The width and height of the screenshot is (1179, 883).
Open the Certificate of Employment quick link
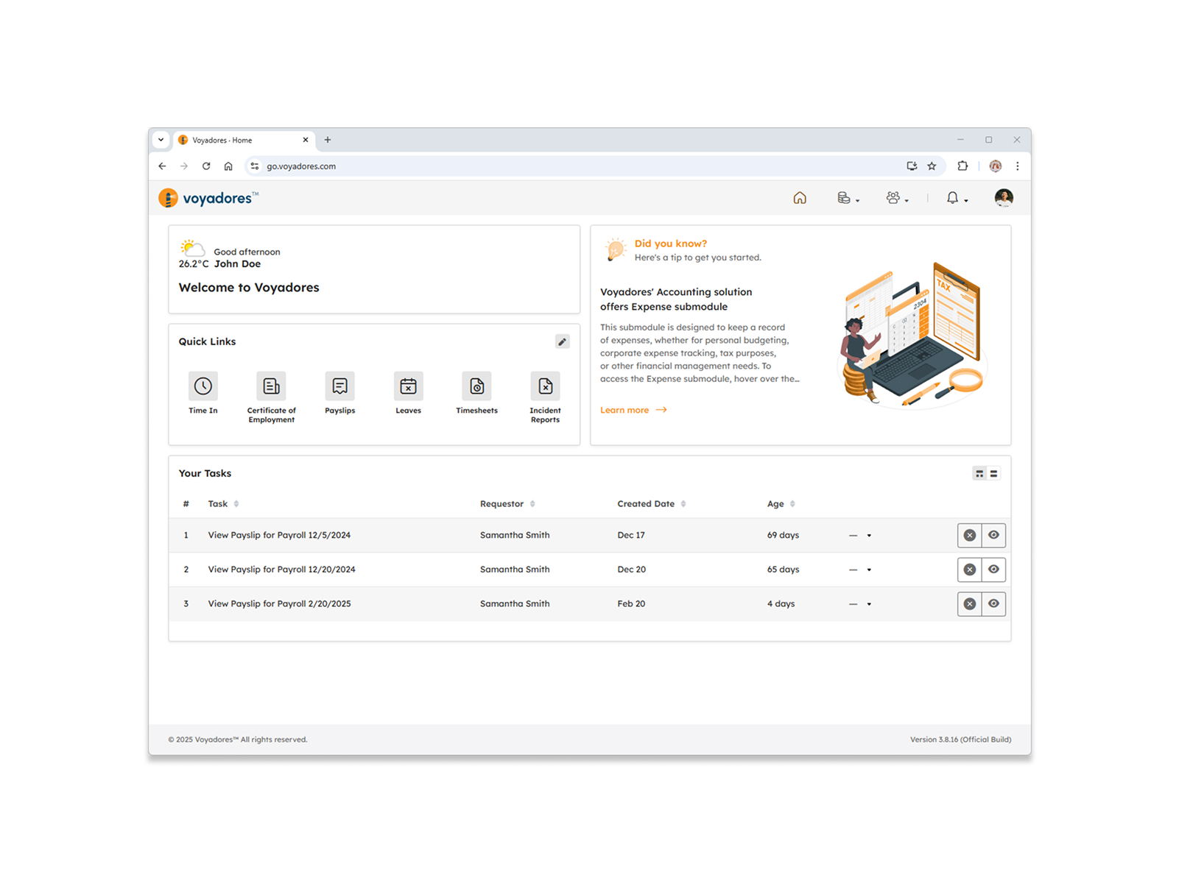pyautogui.click(x=272, y=398)
